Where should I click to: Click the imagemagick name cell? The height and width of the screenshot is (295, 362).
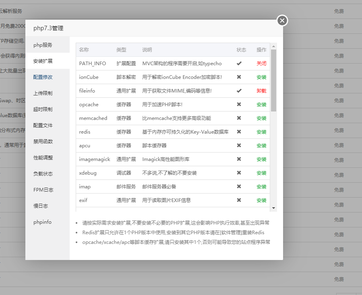tap(95, 159)
